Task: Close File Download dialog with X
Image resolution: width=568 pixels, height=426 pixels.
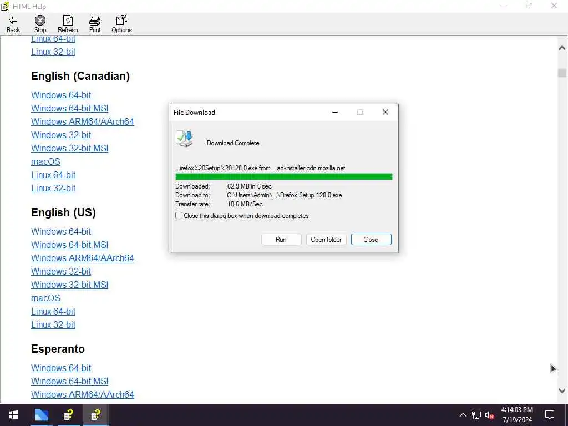Action: [x=386, y=112]
